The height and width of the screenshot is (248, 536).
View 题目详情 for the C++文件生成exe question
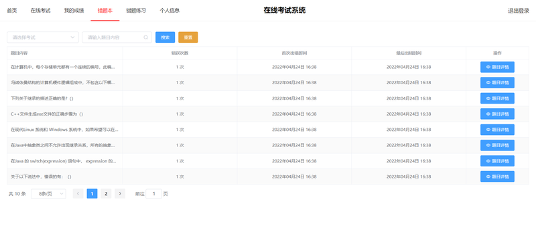[497, 114]
